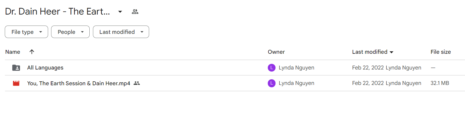This screenshot has width=465, height=117.
Task: Click the red video file icon
Action: click(x=16, y=83)
